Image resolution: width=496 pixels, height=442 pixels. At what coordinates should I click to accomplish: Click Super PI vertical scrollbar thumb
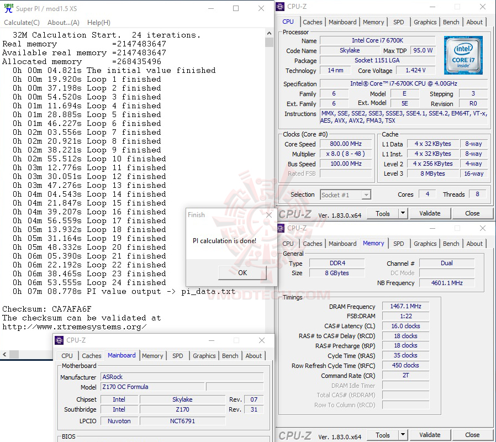[x=269, y=43]
